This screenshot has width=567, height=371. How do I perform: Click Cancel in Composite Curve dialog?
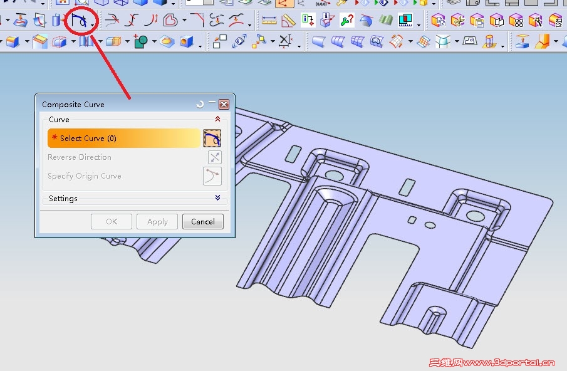click(x=203, y=221)
